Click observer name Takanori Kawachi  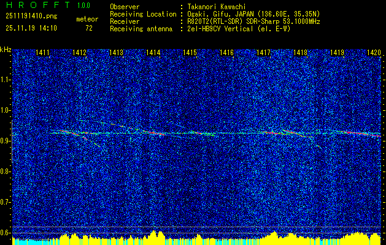(217, 7)
